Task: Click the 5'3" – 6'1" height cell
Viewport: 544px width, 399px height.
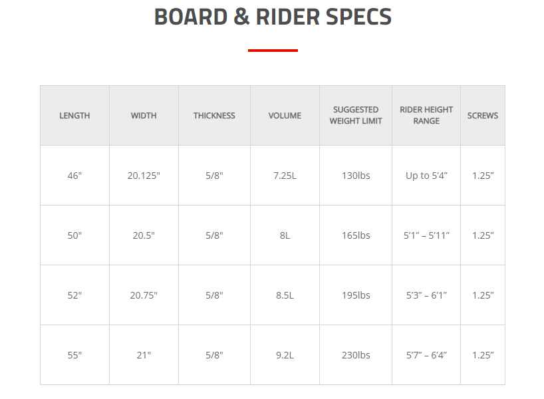Action: [426, 295]
